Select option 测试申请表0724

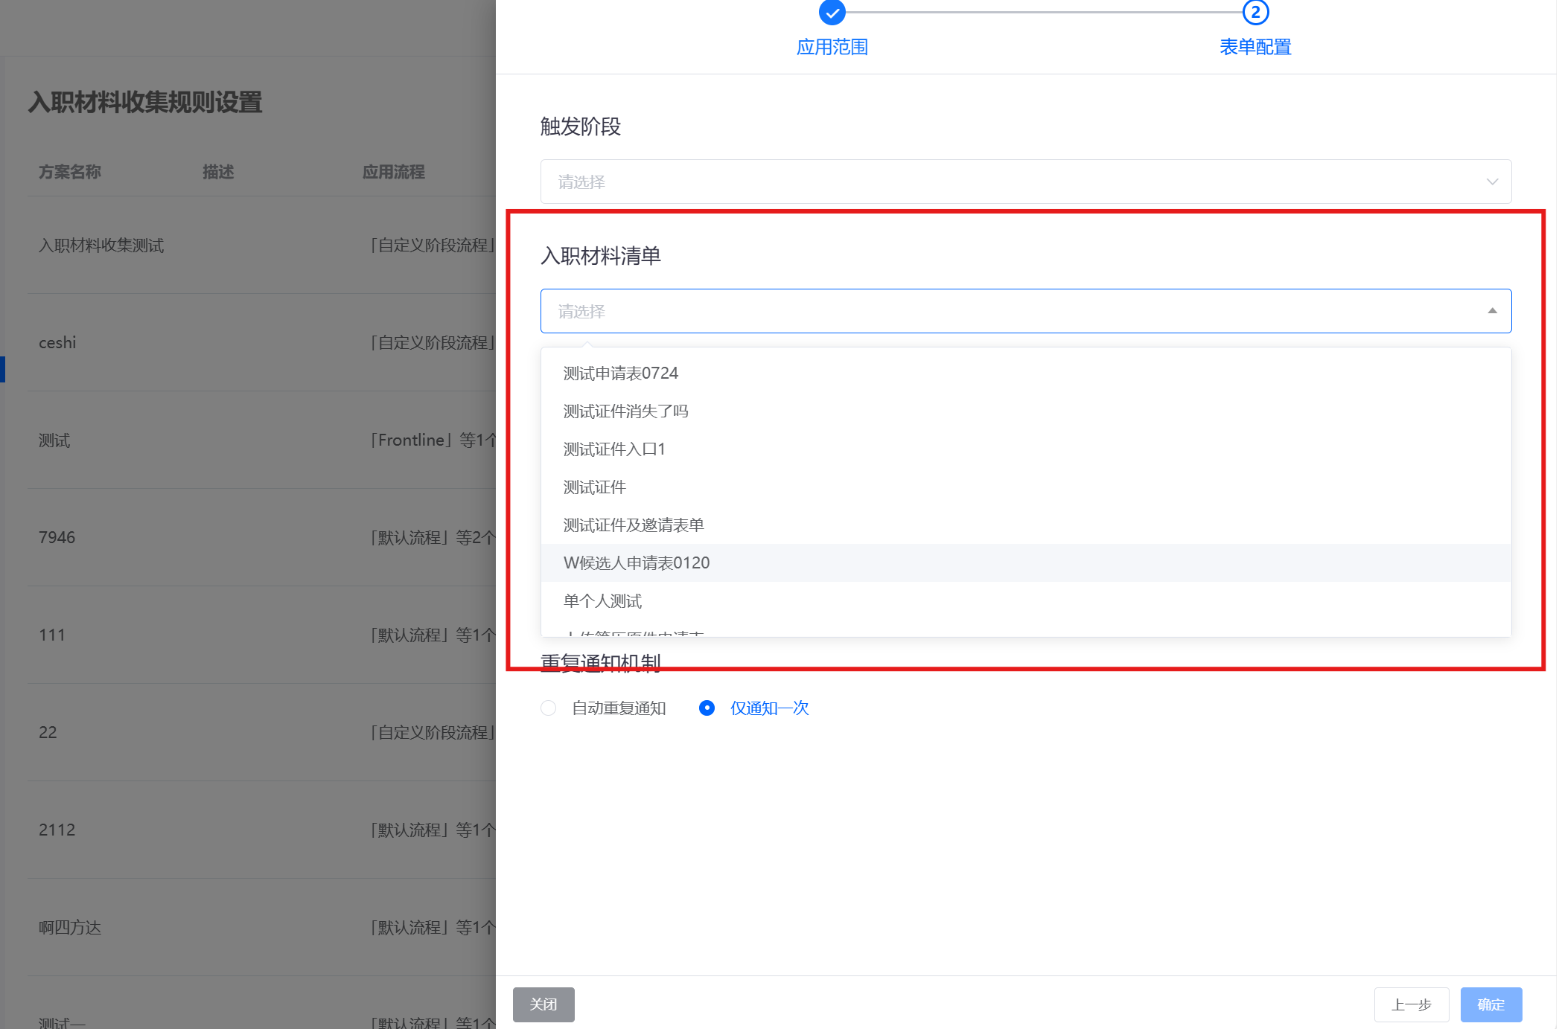tap(1026, 374)
